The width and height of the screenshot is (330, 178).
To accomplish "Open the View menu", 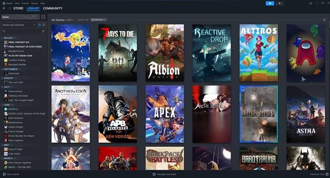I will pyautogui.click(x=17, y=3).
